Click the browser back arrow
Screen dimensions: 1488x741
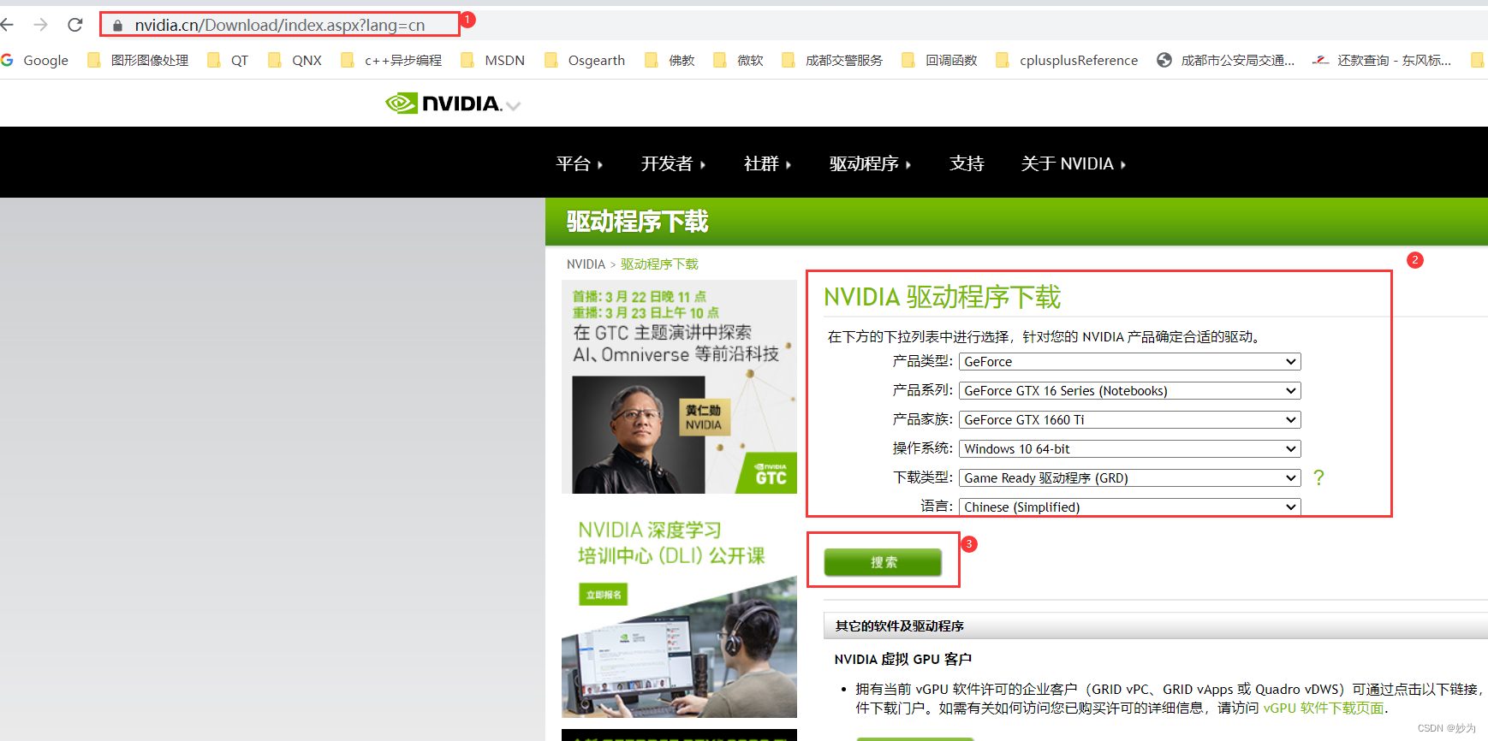(7, 25)
